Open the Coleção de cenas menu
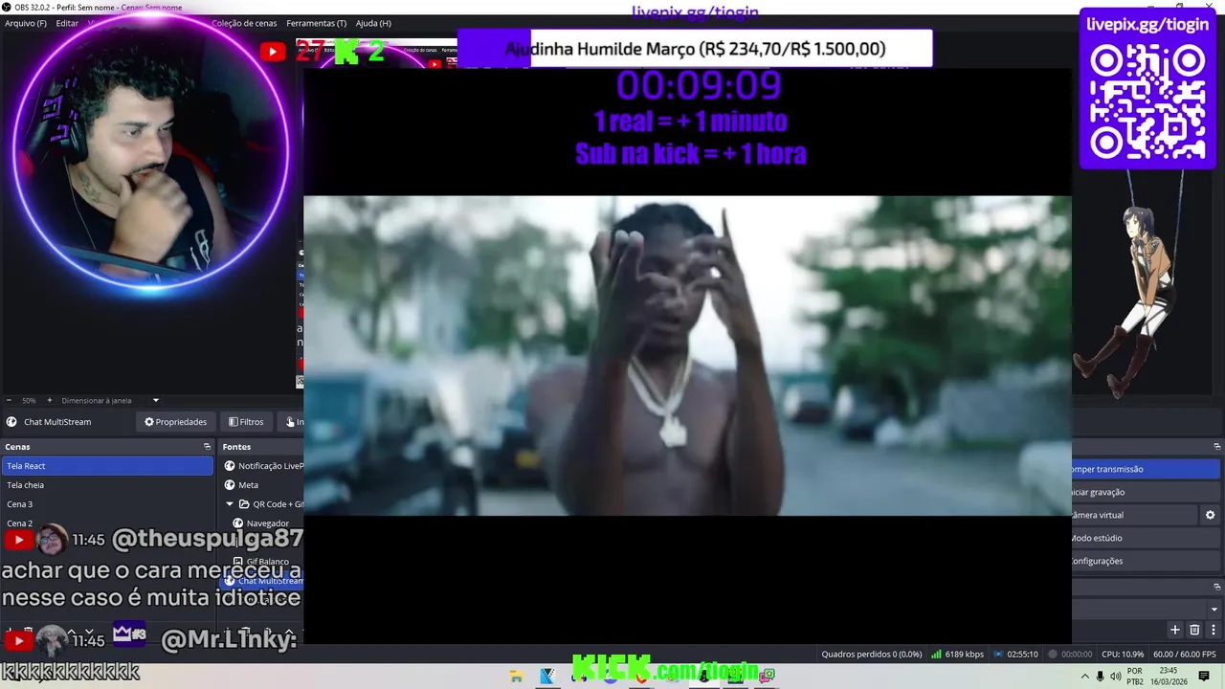 click(x=244, y=23)
